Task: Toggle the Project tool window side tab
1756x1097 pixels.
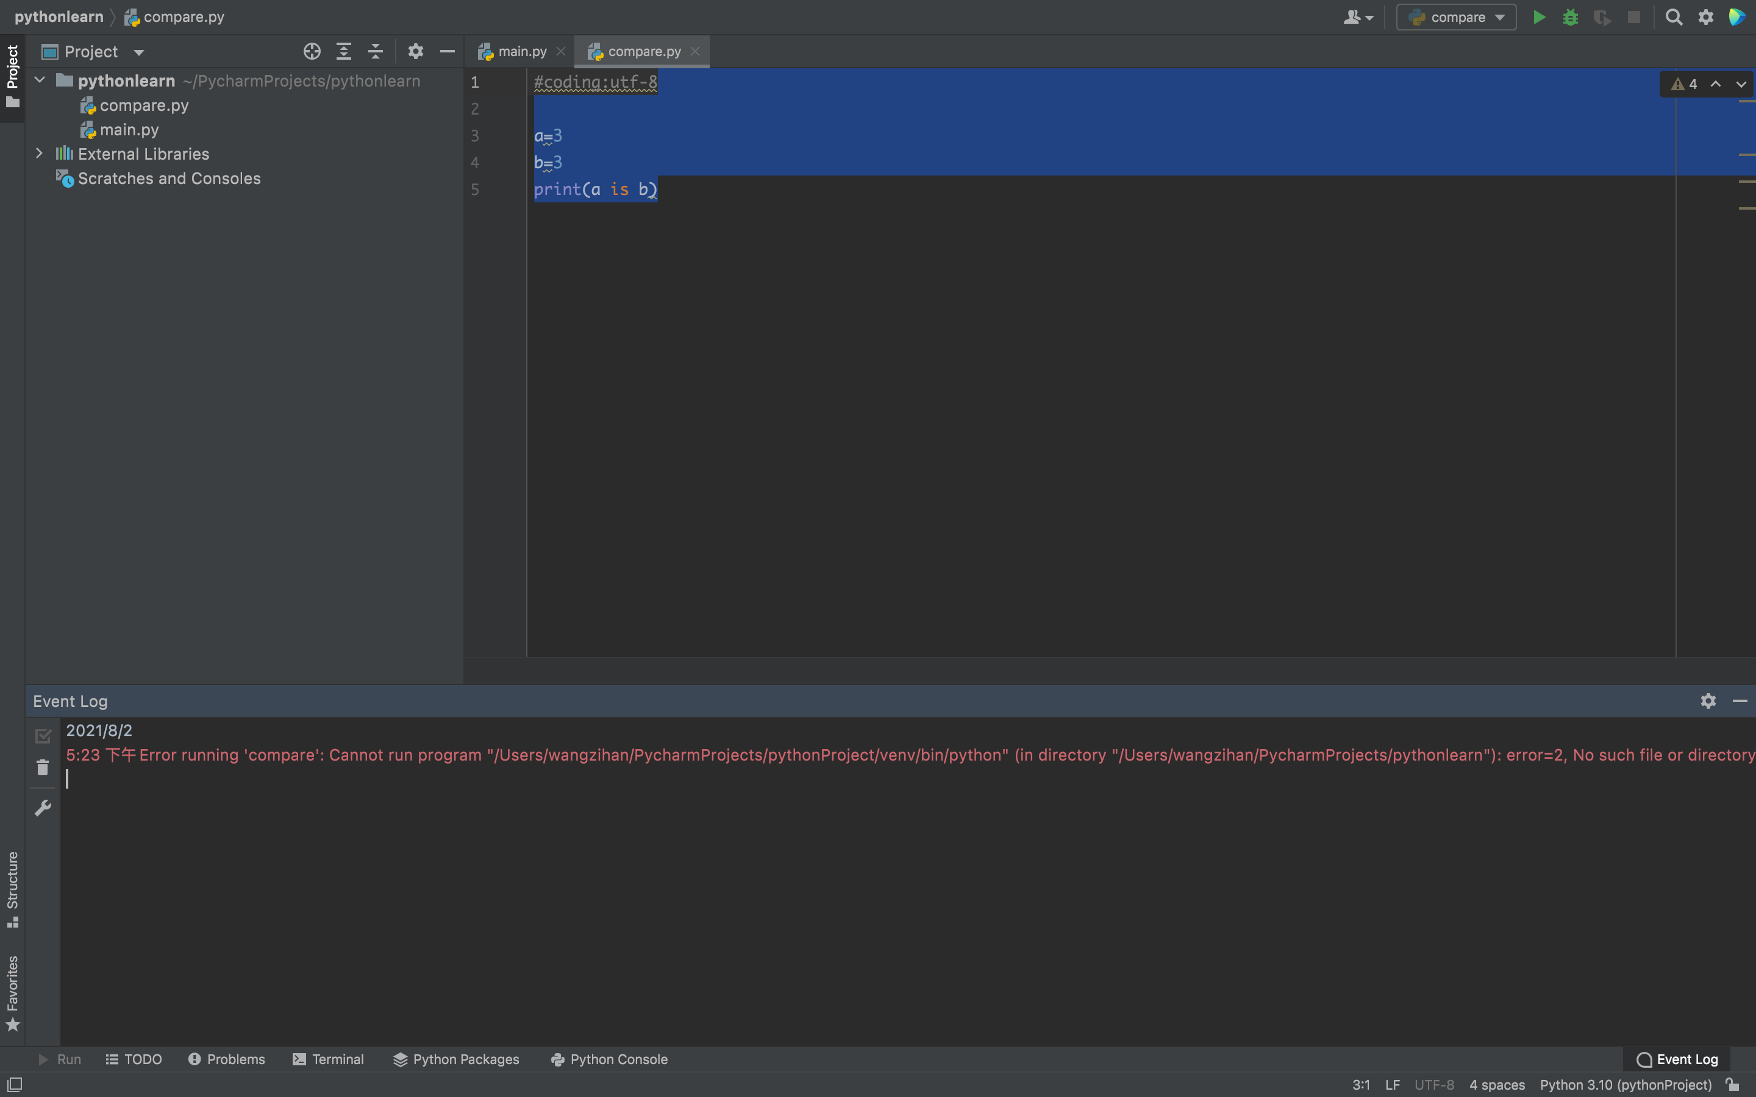Action: coord(12,76)
